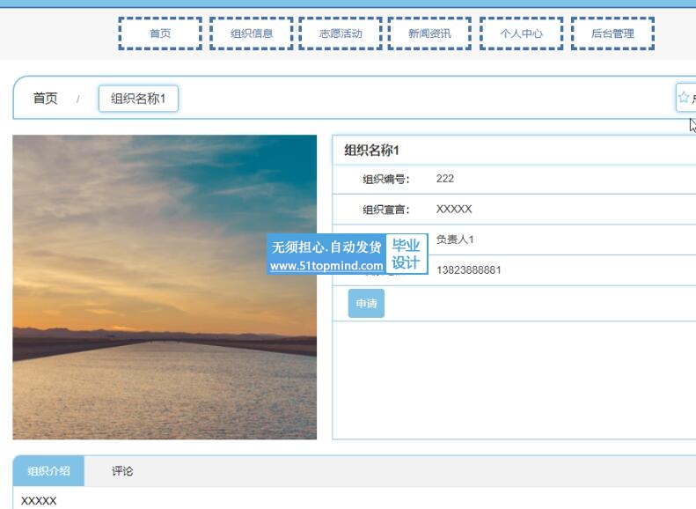696x509 pixels.
Task: Click the 组织宣言 value XXXXX
Action: (454, 210)
